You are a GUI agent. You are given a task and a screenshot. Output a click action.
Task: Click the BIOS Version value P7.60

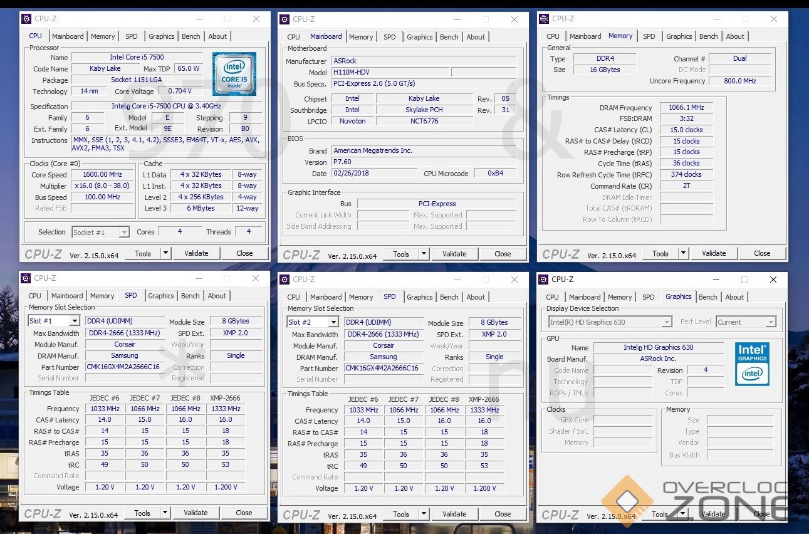coord(424,162)
